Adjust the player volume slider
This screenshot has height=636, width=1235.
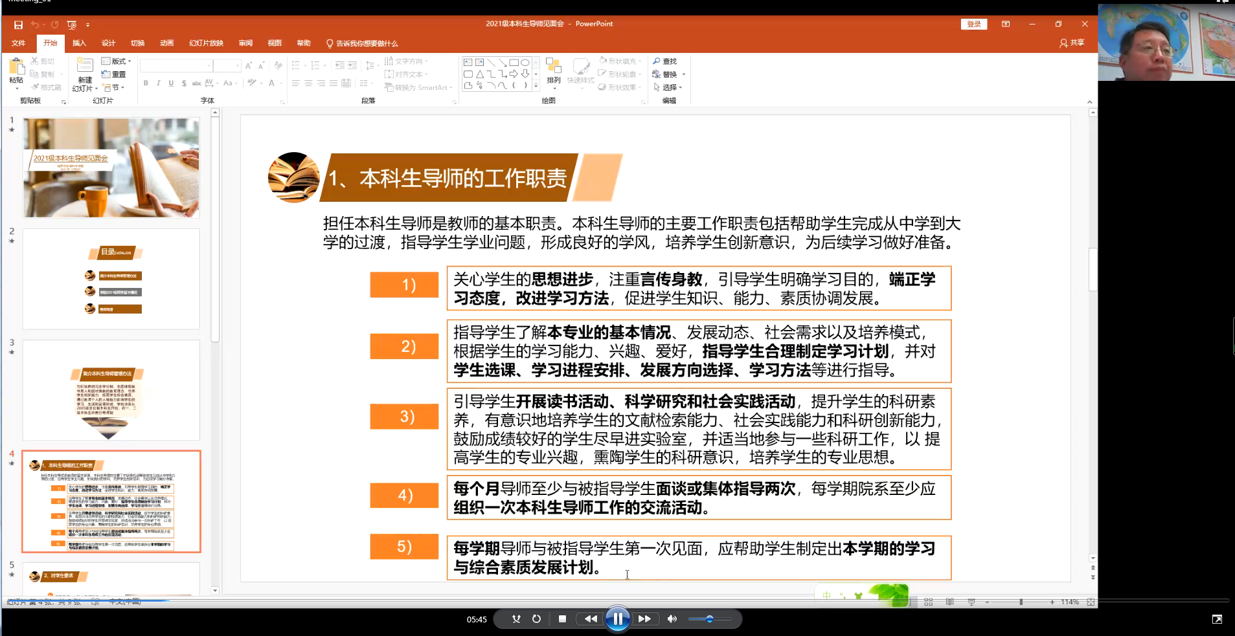click(709, 619)
